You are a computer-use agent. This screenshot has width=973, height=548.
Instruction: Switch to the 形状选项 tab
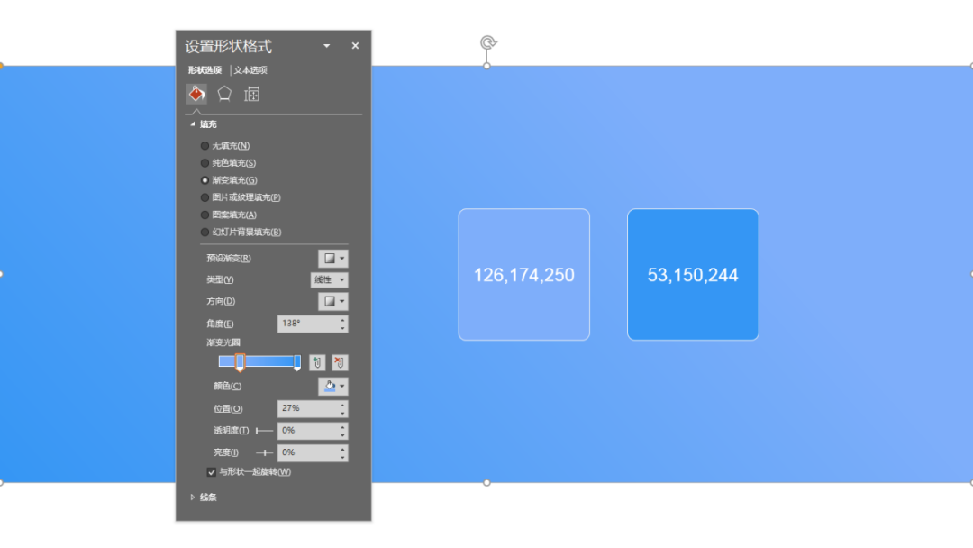click(205, 70)
